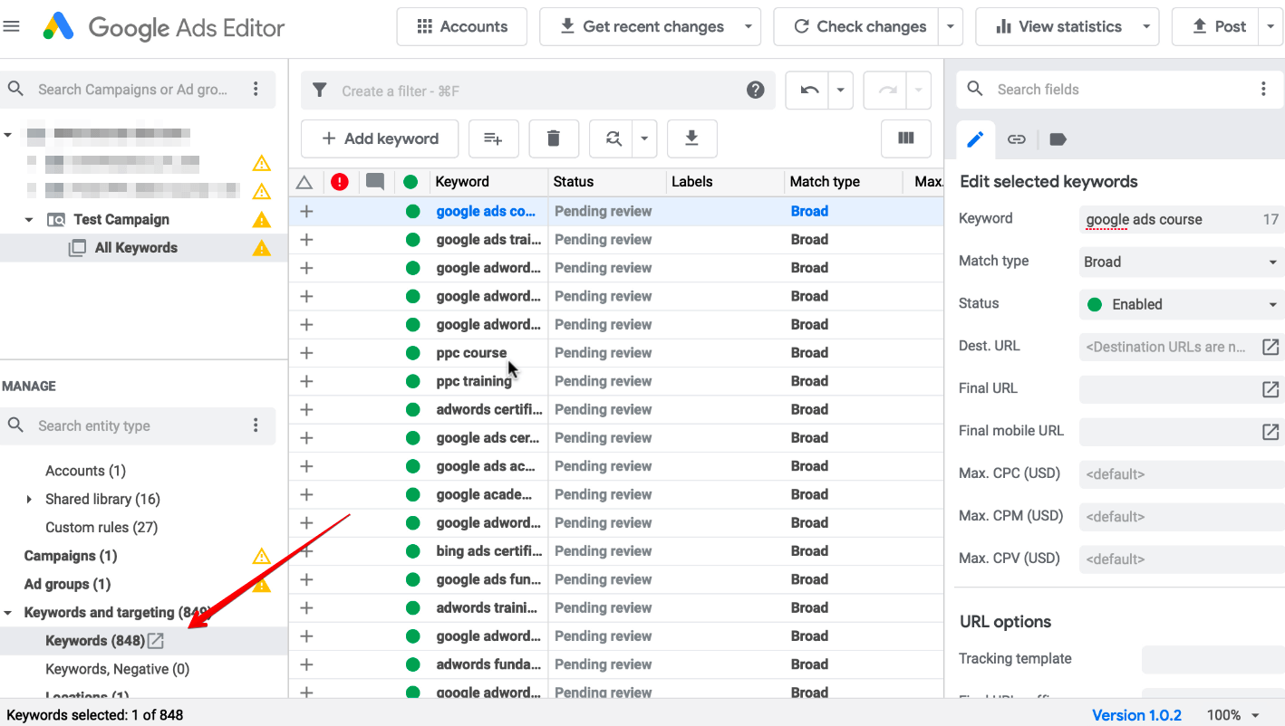Click the Create a filter field
Image resolution: width=1285 pixels, height=726 pixels.
(x=538, y=91)
